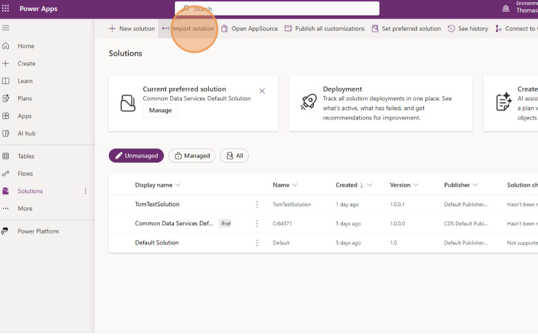Open Default Solution row more options menu

click(257, 243)
